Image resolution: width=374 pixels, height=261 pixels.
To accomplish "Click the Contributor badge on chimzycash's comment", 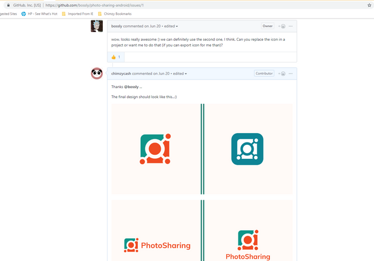I will point(264,74).
